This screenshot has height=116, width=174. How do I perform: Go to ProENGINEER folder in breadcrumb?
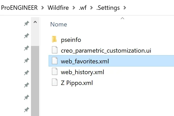[x=19, y=8]
